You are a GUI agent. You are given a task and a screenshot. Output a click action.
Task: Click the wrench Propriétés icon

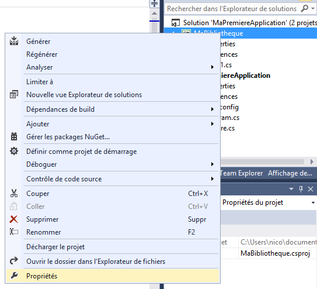coord(14,276)
